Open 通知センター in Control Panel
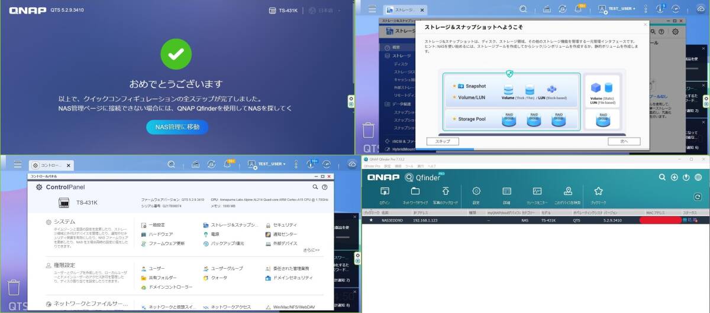710x313 pixels. click(281, 234)
